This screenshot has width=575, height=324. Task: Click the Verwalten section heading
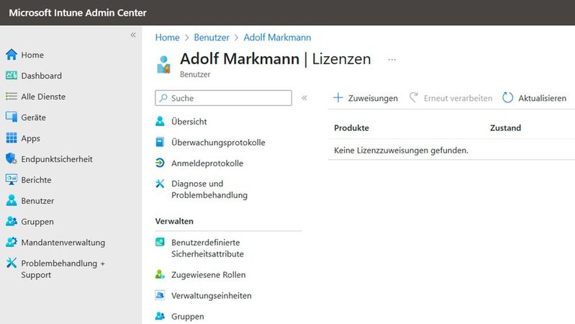coord(174,221)
